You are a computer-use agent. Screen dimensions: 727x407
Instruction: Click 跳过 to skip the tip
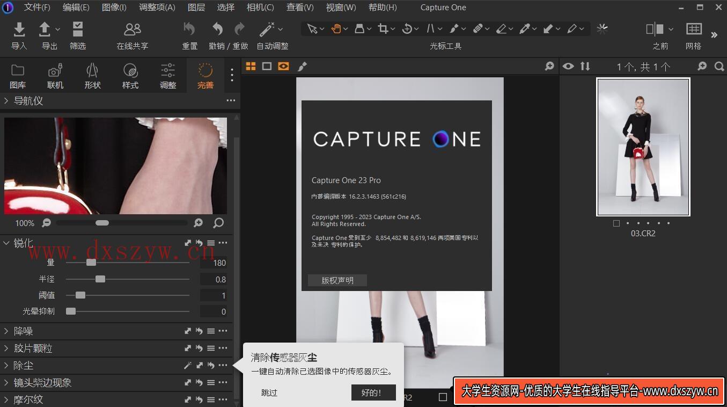pos(269,393)
